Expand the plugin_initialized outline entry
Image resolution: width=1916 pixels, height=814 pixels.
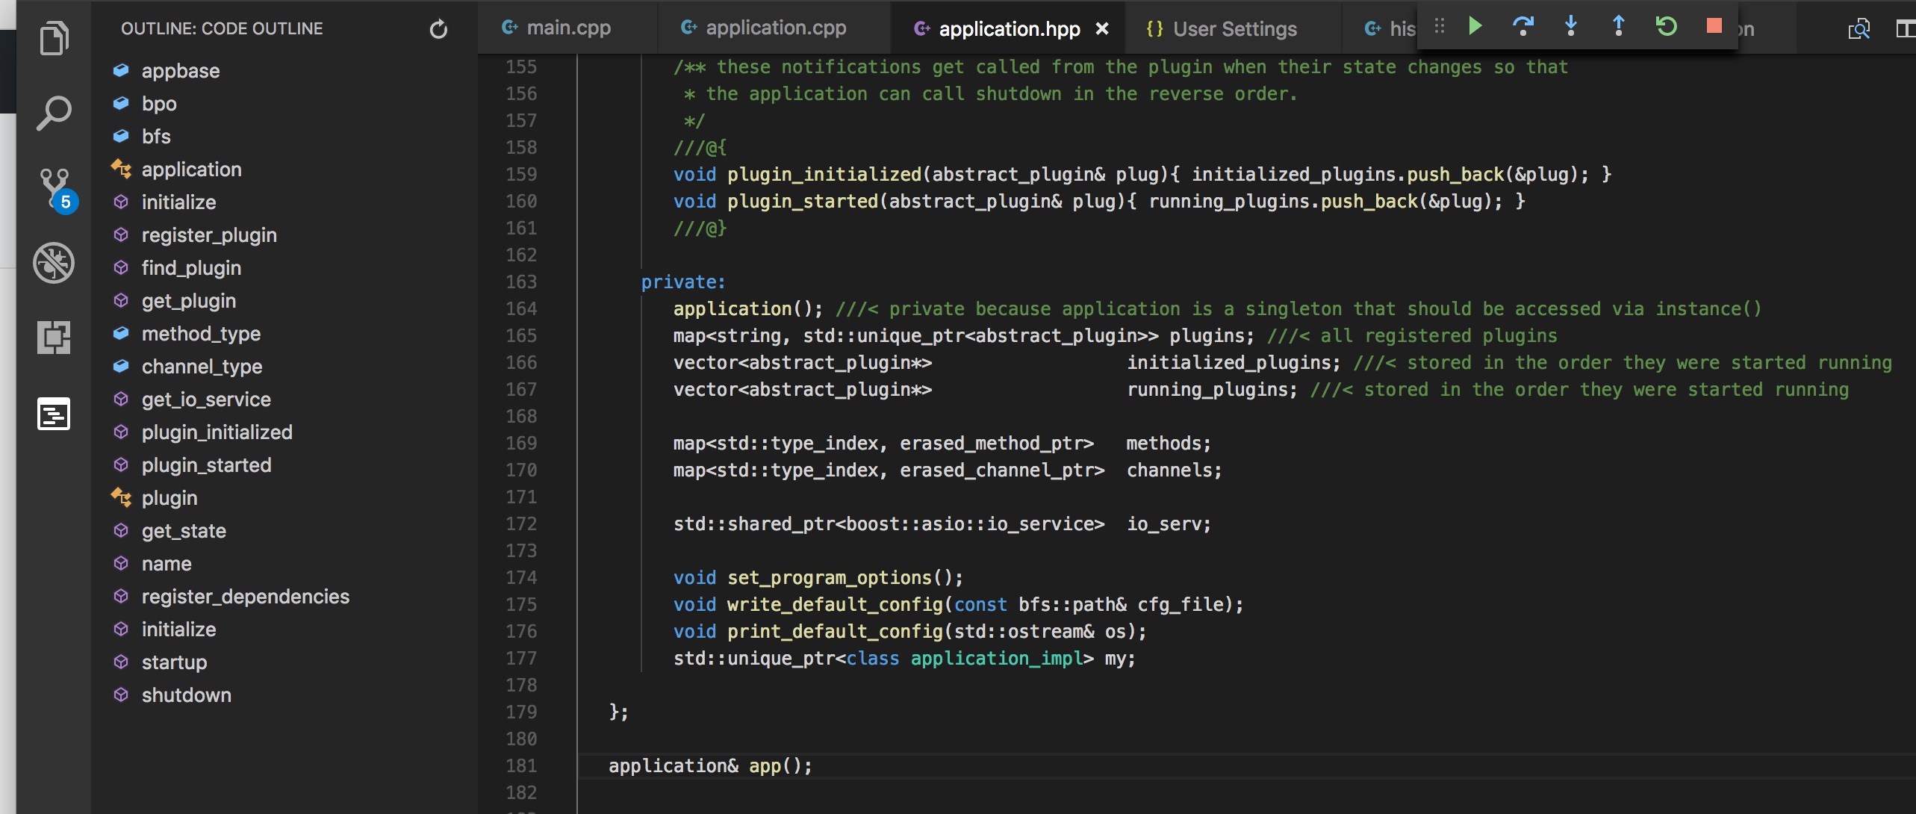(x=217, y=432)
